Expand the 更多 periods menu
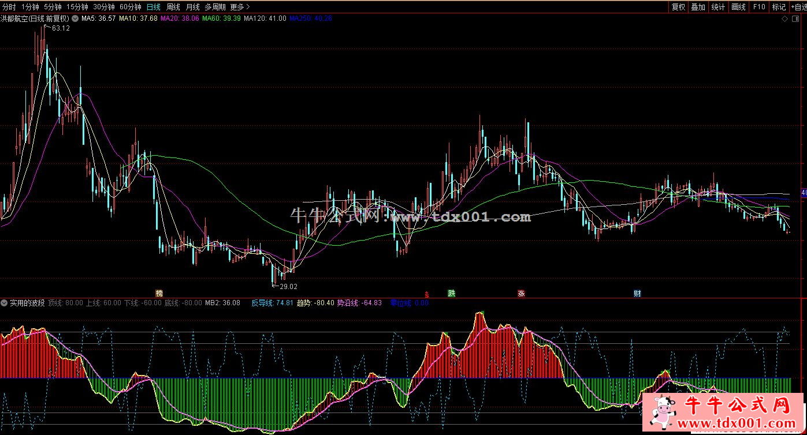The image size is (807, 435). [240, 7]
